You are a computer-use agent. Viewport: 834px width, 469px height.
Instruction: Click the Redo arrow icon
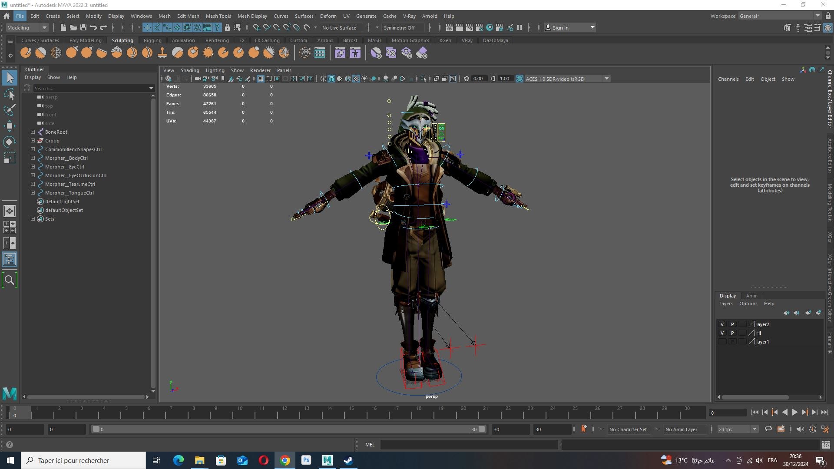click(x=103, y=27)
